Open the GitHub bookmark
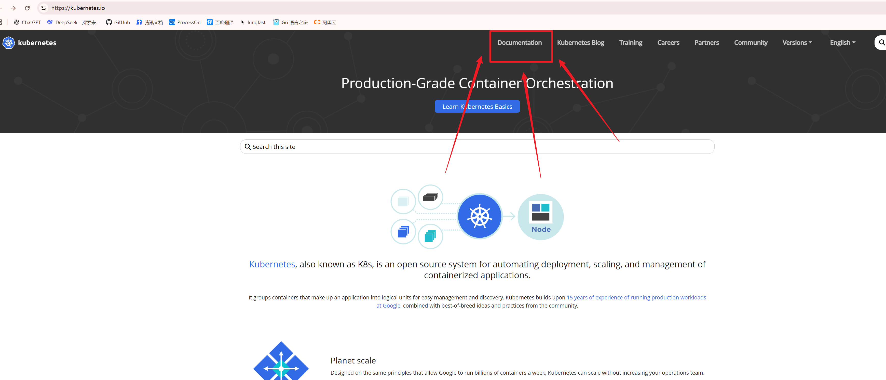The height and width of the screenshot is (380, 886). pos(118,22)
